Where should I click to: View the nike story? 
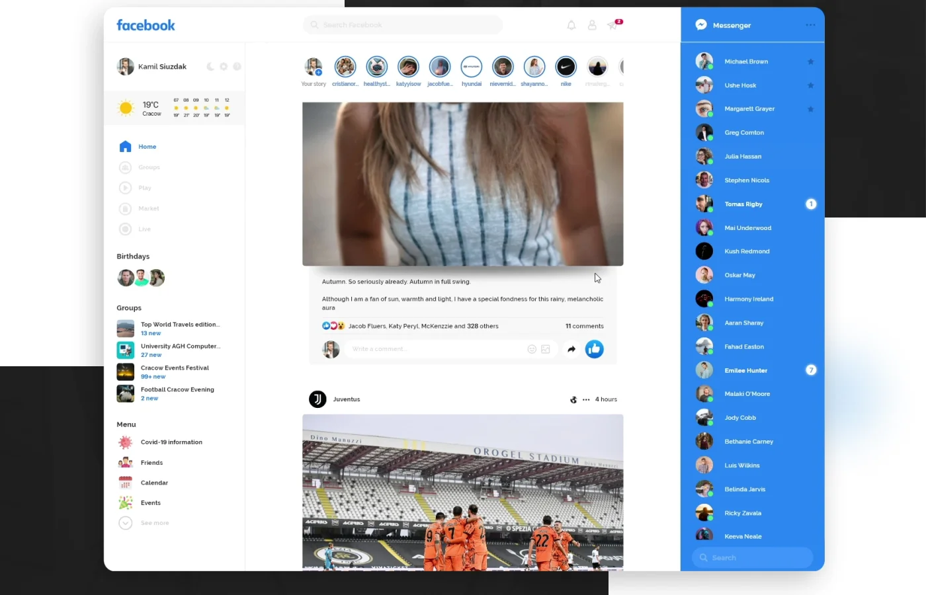point(566,67)
